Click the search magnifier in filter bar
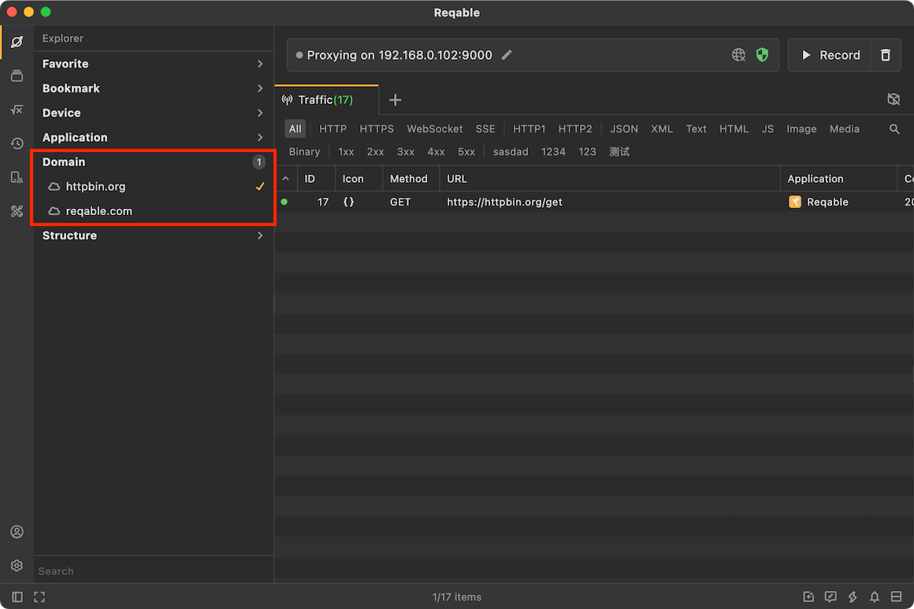The height and width of the screenshot is (609, 914). pos(894,128)
